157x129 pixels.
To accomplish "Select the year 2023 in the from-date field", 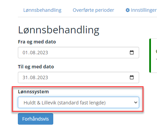I will click(x=43, y=53).
